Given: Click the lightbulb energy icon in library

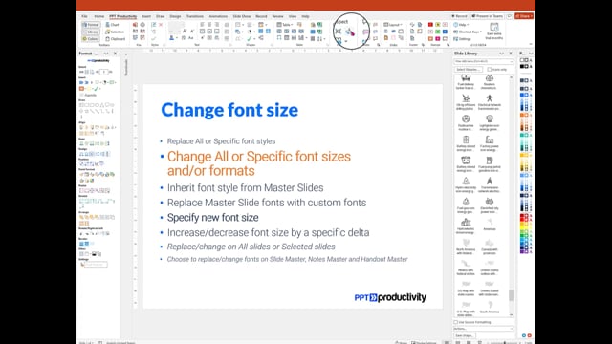Looking at the screenshot, I should [489, 118].
